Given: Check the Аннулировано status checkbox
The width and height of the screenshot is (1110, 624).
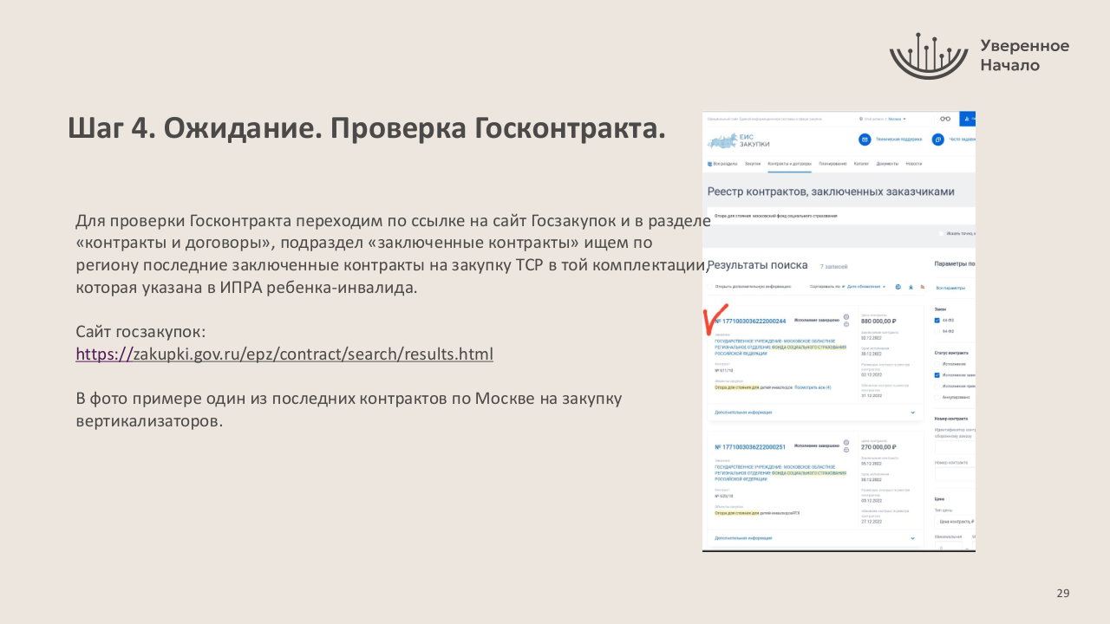Looking at the screenshot, I should [937, 397].
